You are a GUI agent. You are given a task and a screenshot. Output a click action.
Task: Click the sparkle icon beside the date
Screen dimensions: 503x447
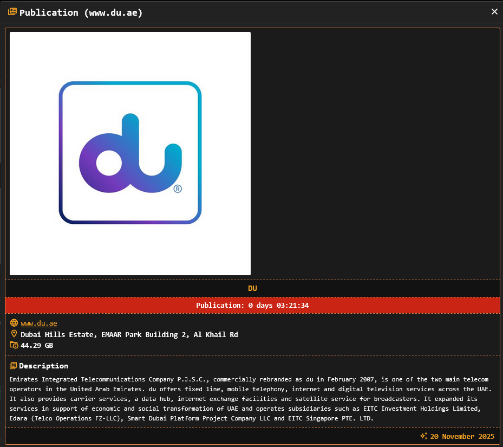[x=424, y=436]
